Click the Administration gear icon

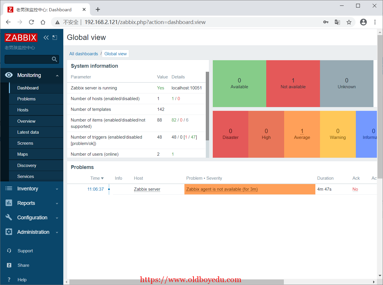tap(9, 232)
